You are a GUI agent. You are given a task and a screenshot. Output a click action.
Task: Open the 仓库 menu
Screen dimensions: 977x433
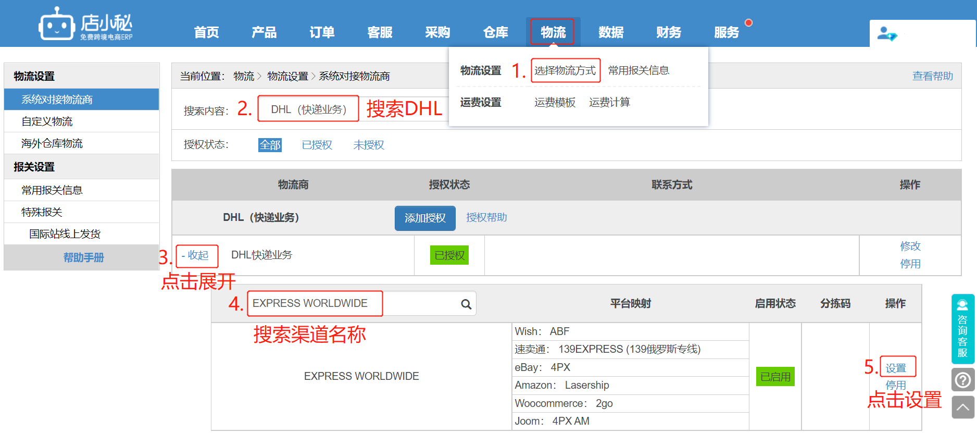(495, 32)
